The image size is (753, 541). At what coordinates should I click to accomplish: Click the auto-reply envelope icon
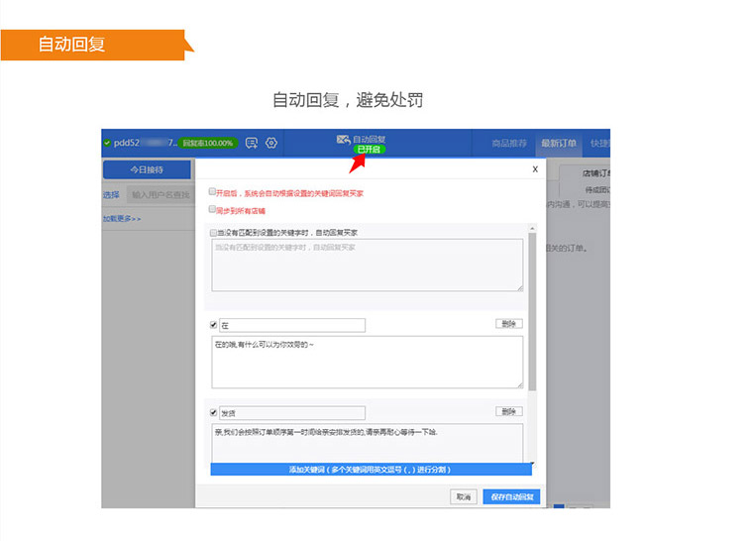pyautogui.click(x=343, y=140)
